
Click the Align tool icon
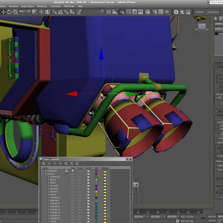(114, 12)
